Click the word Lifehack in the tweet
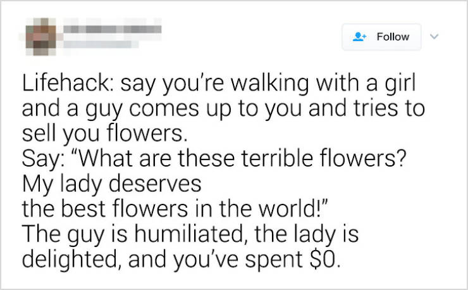Viewport: 468px width, 290px height. [x=65, y=83]
